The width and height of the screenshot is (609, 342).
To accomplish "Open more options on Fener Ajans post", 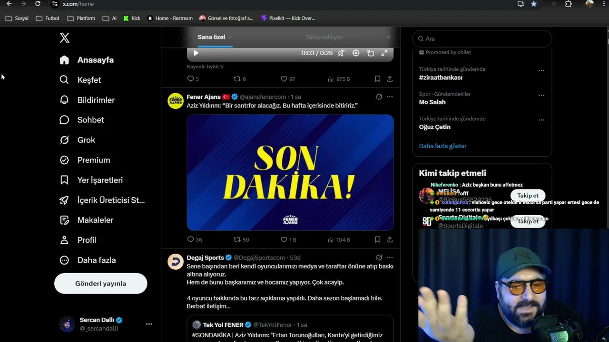I will tap(390, 97).
